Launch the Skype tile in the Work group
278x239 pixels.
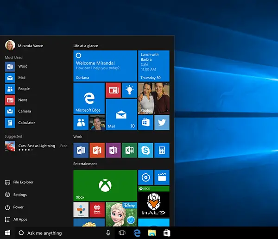point(145,151)
